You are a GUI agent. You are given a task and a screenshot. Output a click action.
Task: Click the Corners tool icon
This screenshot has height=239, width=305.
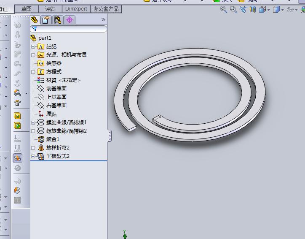(x=17, y=93)
